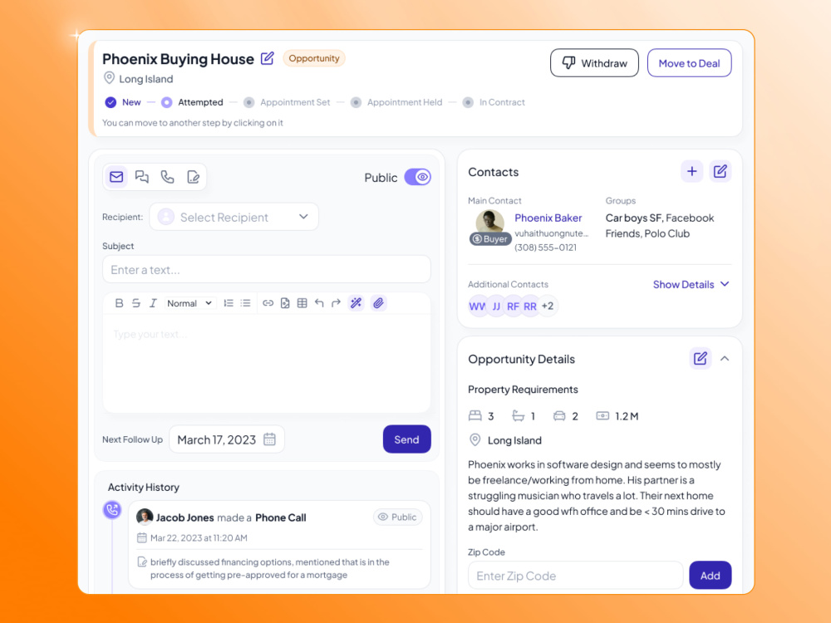
Task: Select the Appointment Held step
Action: pyautogui.click(x=396, y=102)
